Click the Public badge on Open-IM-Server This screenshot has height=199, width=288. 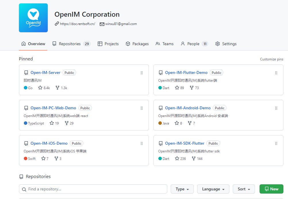click(69, 72)
